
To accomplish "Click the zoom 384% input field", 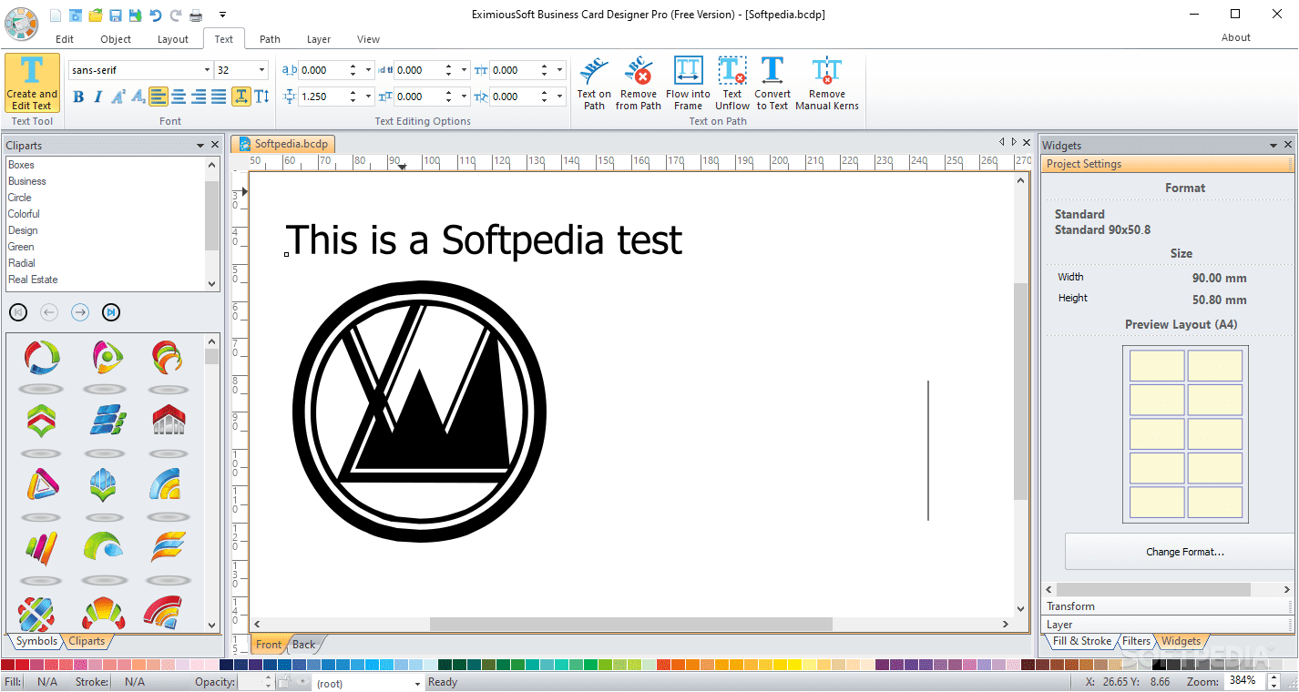I will (x=1243, y=681).
